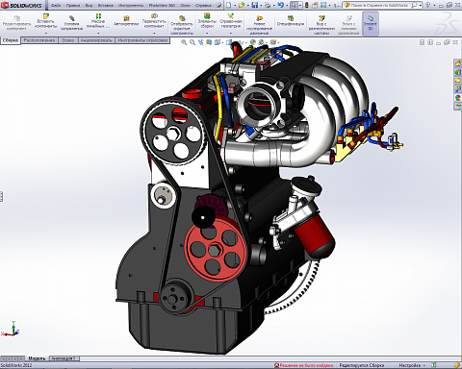This screenshot has height=369, width=462.
Task: Open the Вид menu
Action: pyautogui.click(x=89, y=6)
